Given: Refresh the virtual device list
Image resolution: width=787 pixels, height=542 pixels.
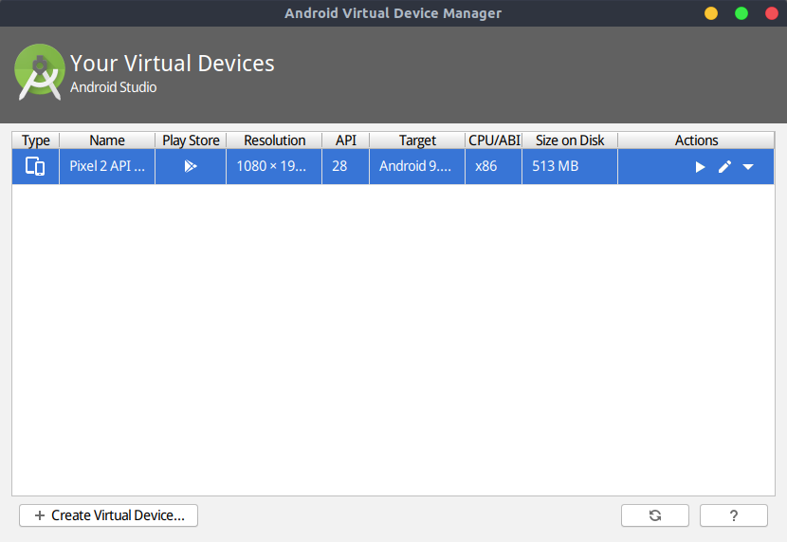Looking at the screenshot, I should pos(655,515).
